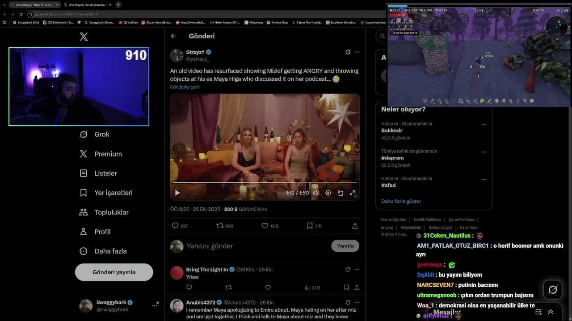This screenshot has width=572, height=321.
Task: Grok icon on Anubis4272 reply
Action: [x=348, y=302]
